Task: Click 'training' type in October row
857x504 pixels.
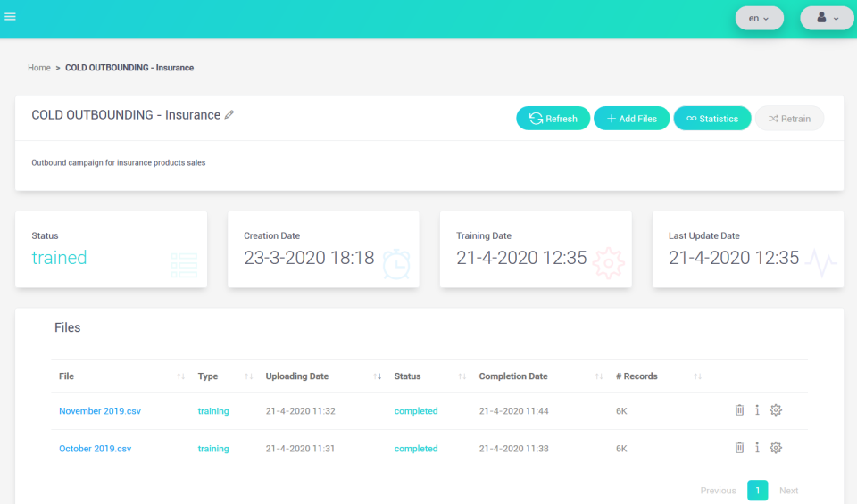Action: pos(213,449)
